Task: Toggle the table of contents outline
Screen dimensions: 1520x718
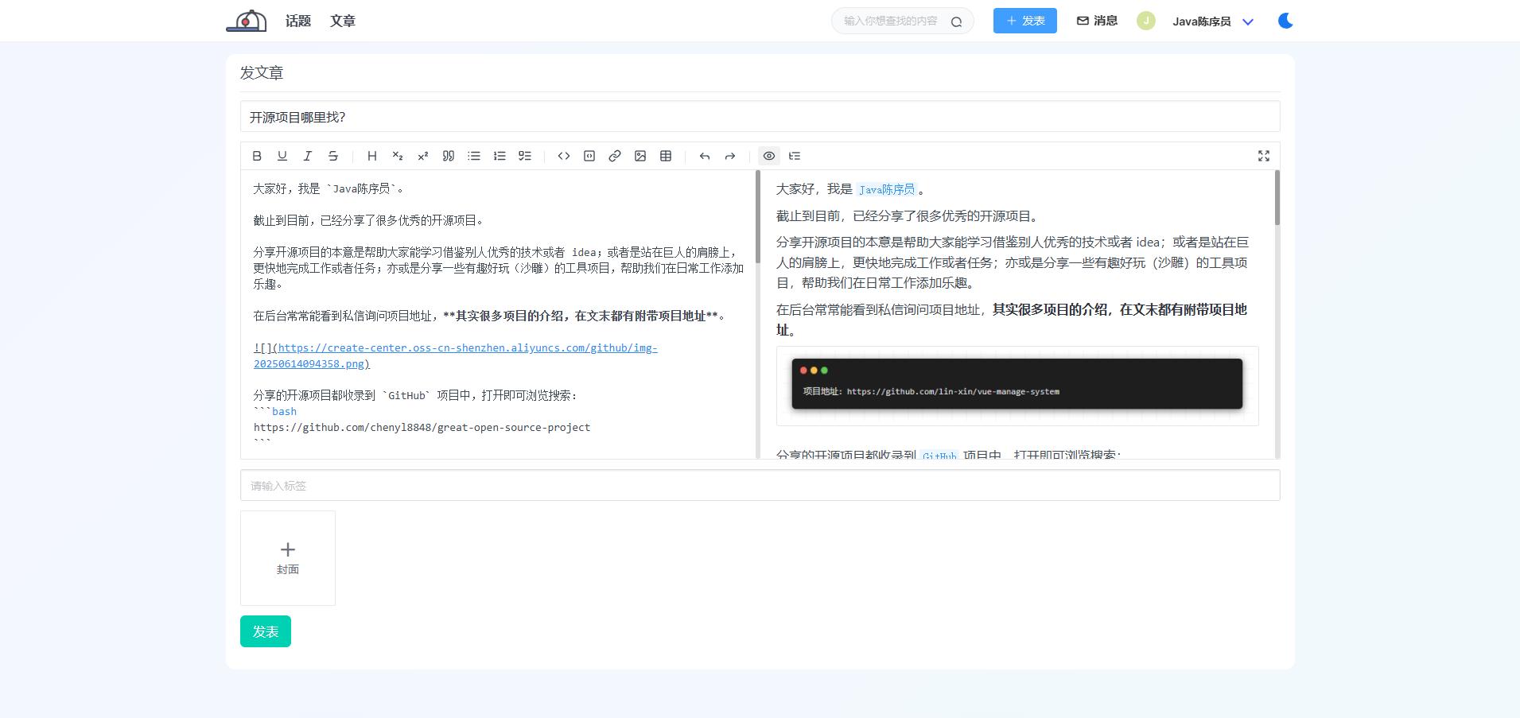Action: 795,156
